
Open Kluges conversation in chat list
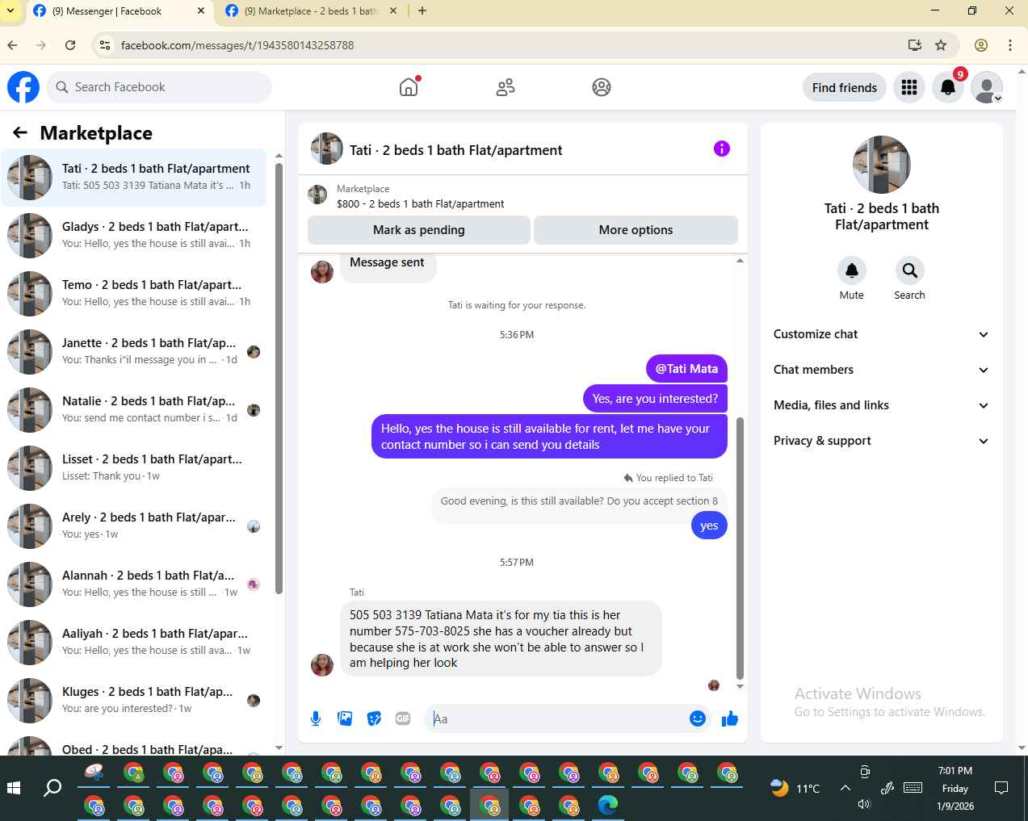[134, 701]
